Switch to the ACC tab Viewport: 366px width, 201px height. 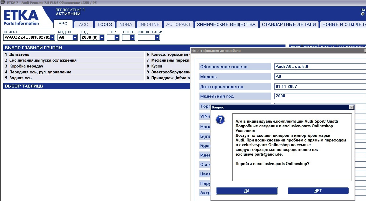tap(83, 24)
